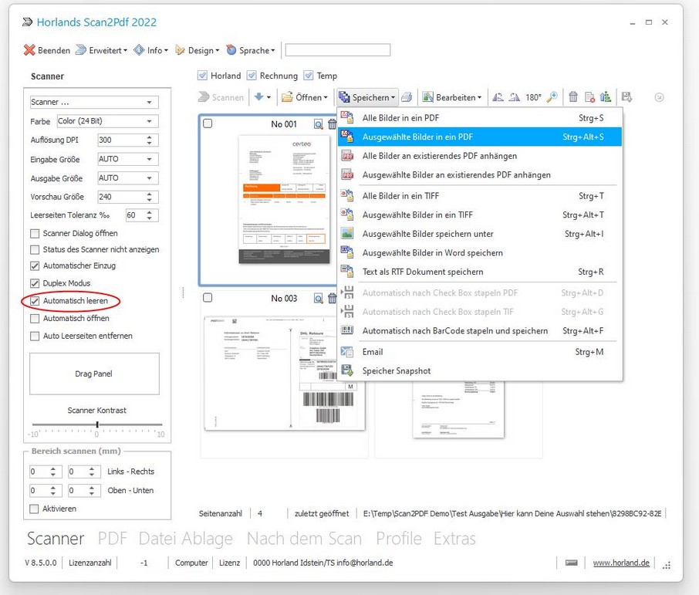The width and height of the screenshot is (699, 595).
Task: Toggle the Rechnung checkbox
Action: click(x=252, y=76)
